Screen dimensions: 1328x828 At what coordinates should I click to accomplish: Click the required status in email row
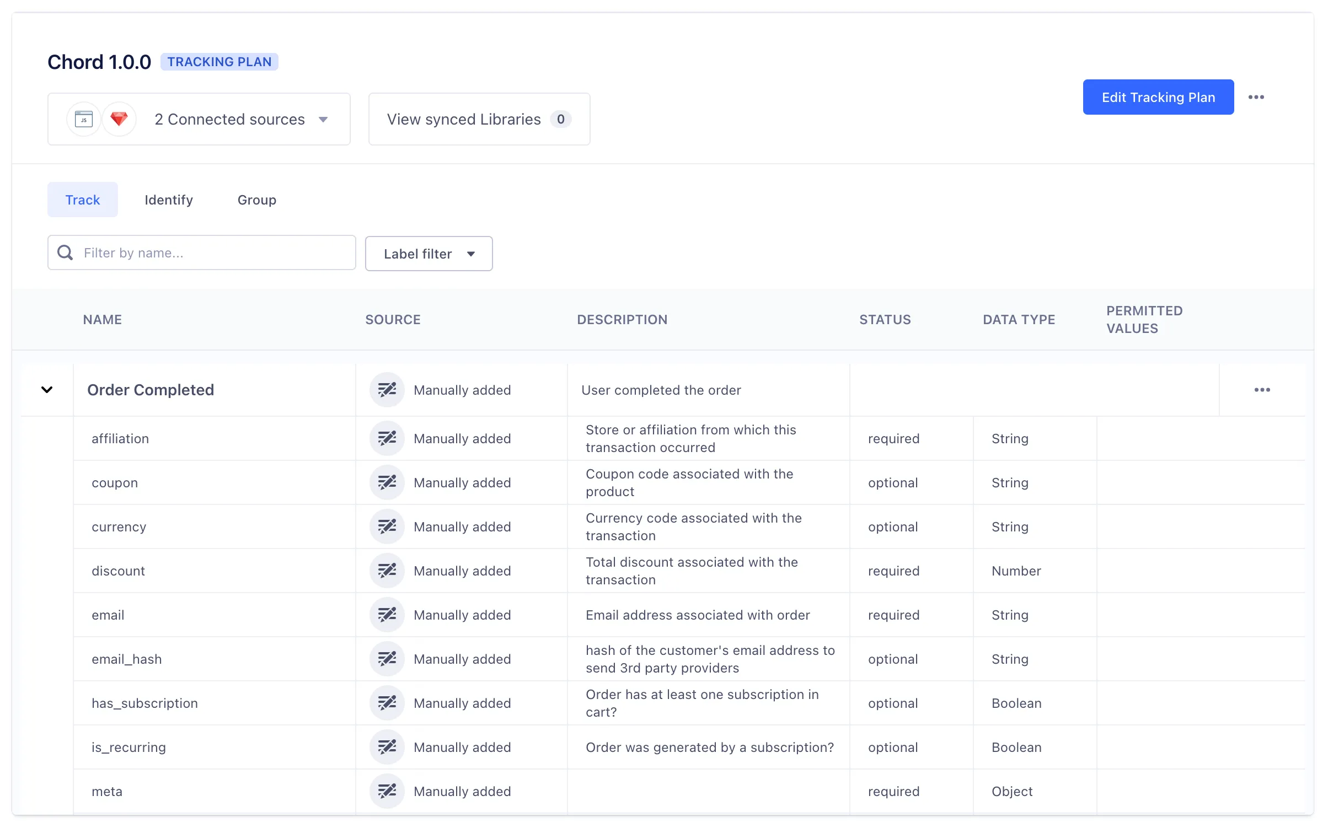[x=893, y=615]
